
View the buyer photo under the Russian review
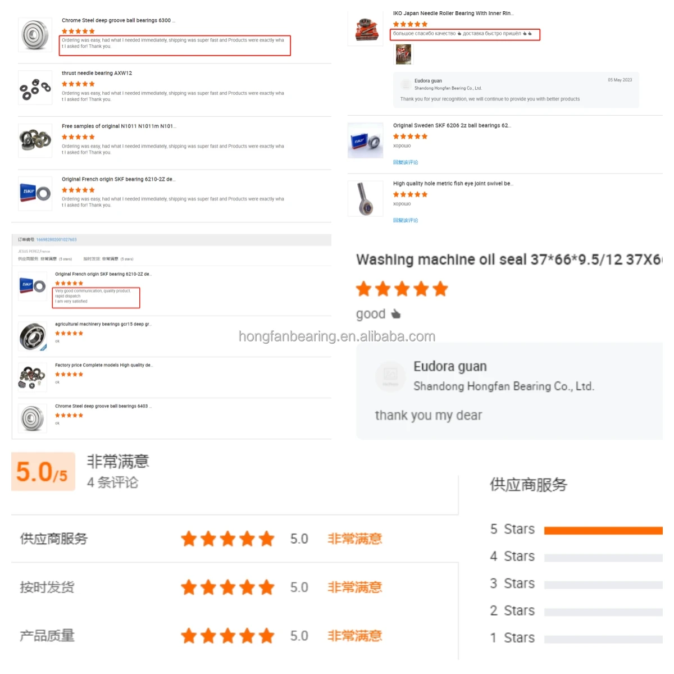[x=403, y=54]
